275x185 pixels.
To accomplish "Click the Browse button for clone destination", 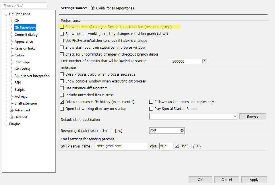I will pyautogui.click(x=253, y=116).
